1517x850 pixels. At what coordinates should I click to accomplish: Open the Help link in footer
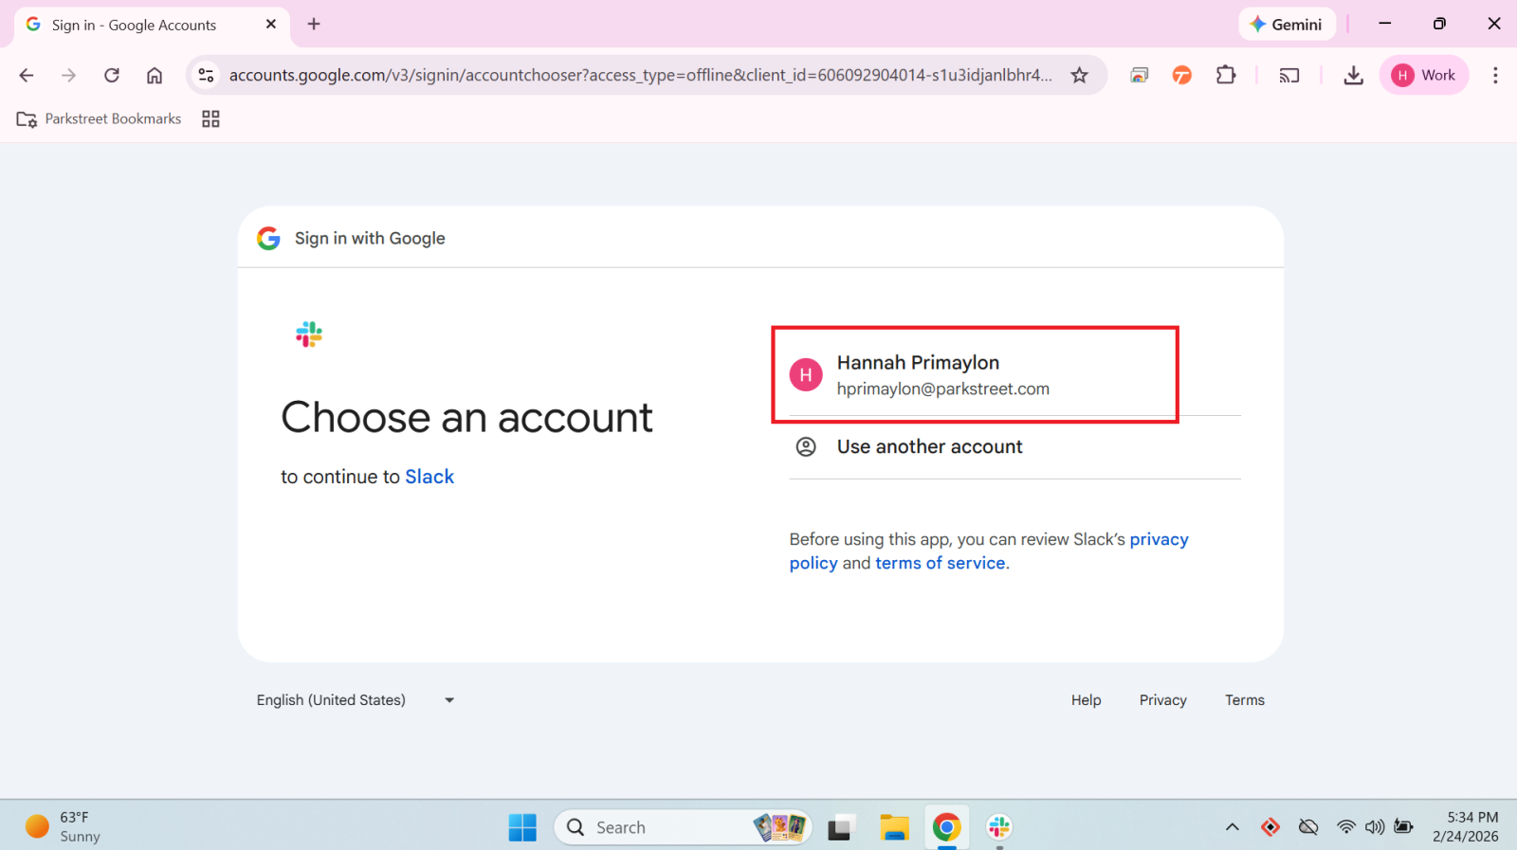click(1087, 700)
